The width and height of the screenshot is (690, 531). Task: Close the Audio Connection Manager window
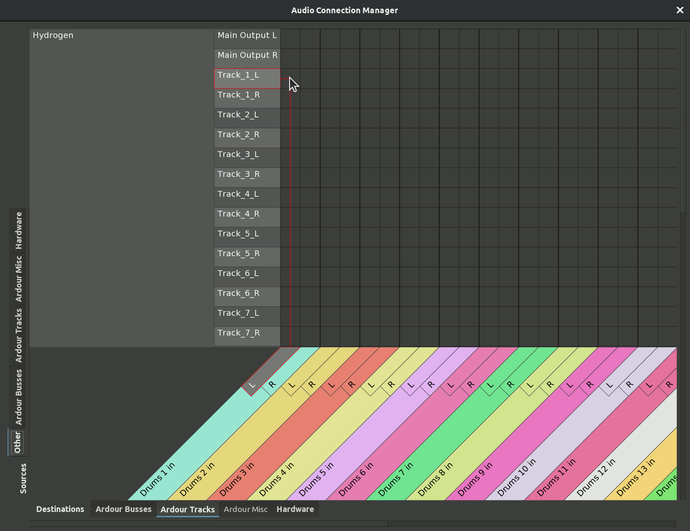[x=680, y=10]
